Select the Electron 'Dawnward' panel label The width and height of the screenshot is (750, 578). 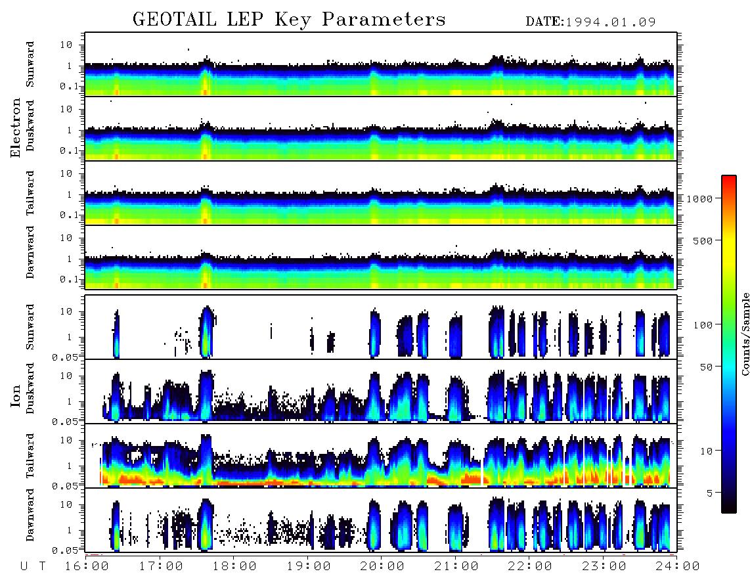pos(30,252)
